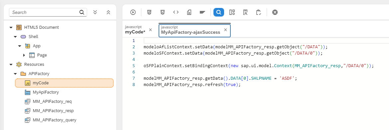Screen dimensions: 389x130
Task: Click the Run play button in toolbar
Action: 133,12
